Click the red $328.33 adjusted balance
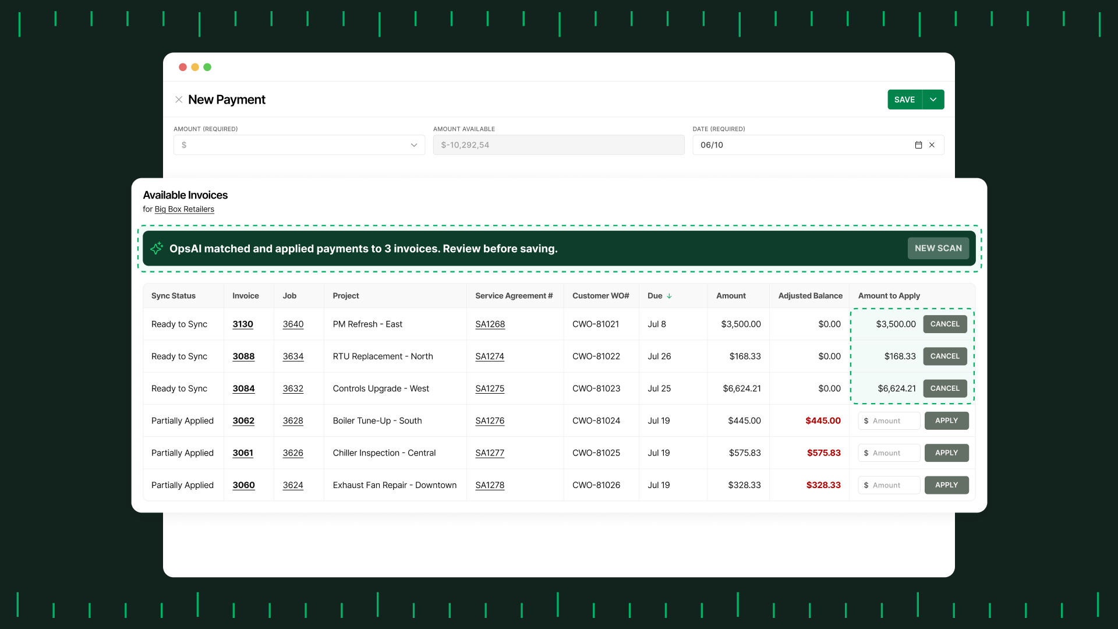 tap(823, 485)
